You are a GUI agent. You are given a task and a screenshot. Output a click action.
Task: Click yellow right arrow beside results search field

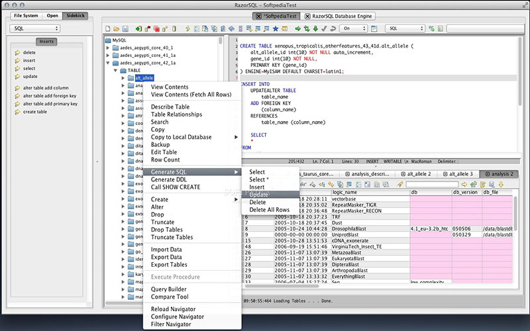pyautogui.click(x=464, y=185)
